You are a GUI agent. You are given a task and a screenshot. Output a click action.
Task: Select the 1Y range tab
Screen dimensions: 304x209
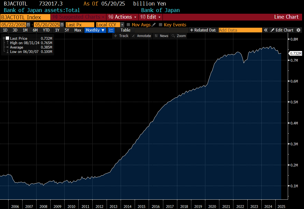(57, 30)
